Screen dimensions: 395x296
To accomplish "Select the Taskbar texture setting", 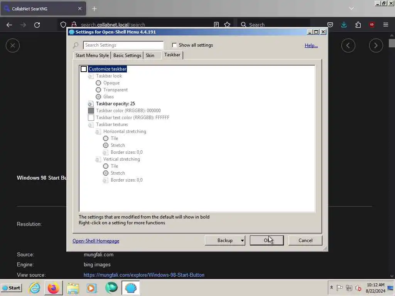I will pyautogui.click(x=112, y=124).
